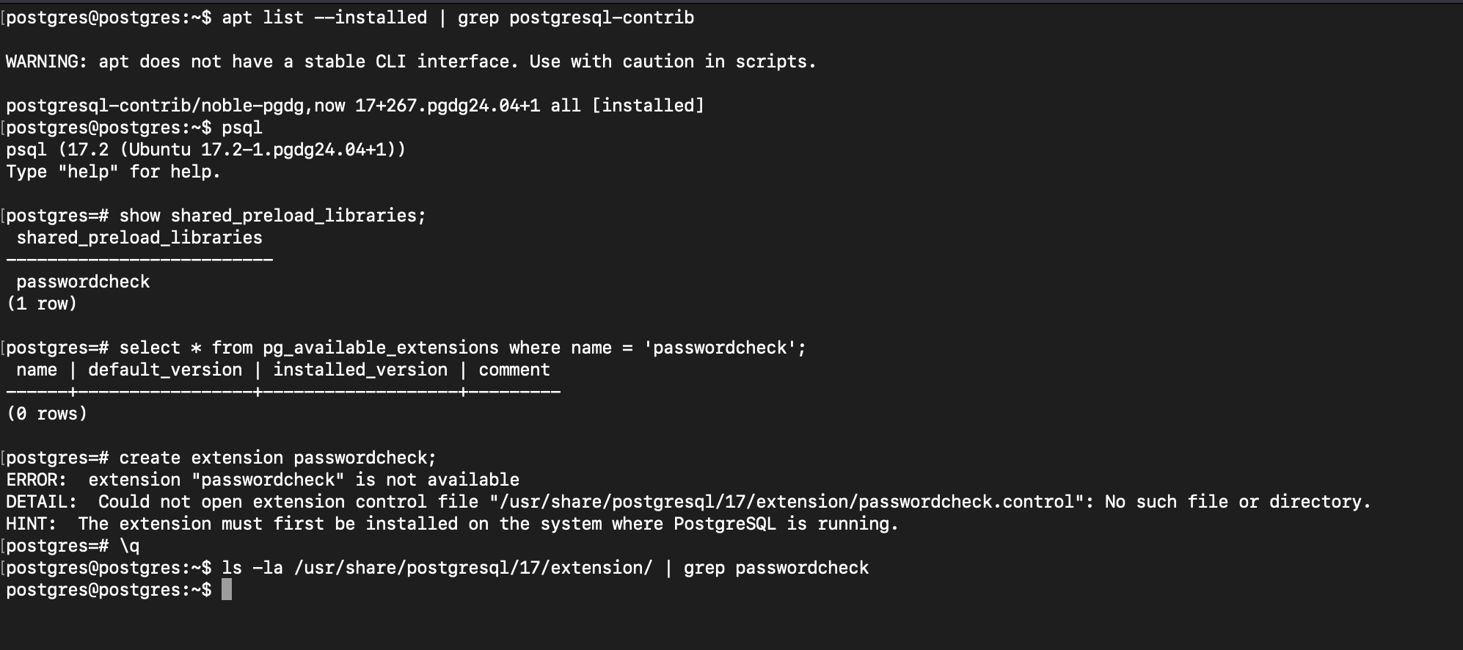Screen dimensions: 1463x650
Task: Click the ERROR line about the unavailable extension
Action: pyautogui.click(x=263, y=480)
